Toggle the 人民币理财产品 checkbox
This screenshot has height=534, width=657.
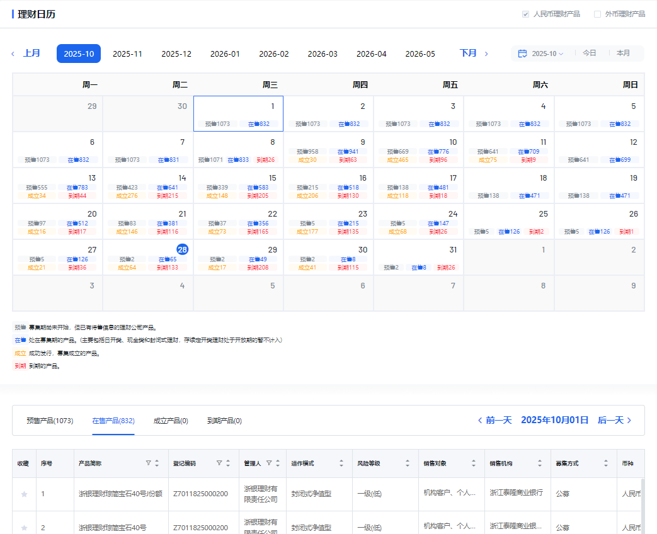click(x=525, y=14)
